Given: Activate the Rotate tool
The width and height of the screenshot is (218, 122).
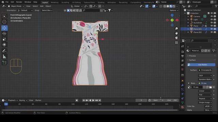Looking at the screenshot, I should coord(4,34).
